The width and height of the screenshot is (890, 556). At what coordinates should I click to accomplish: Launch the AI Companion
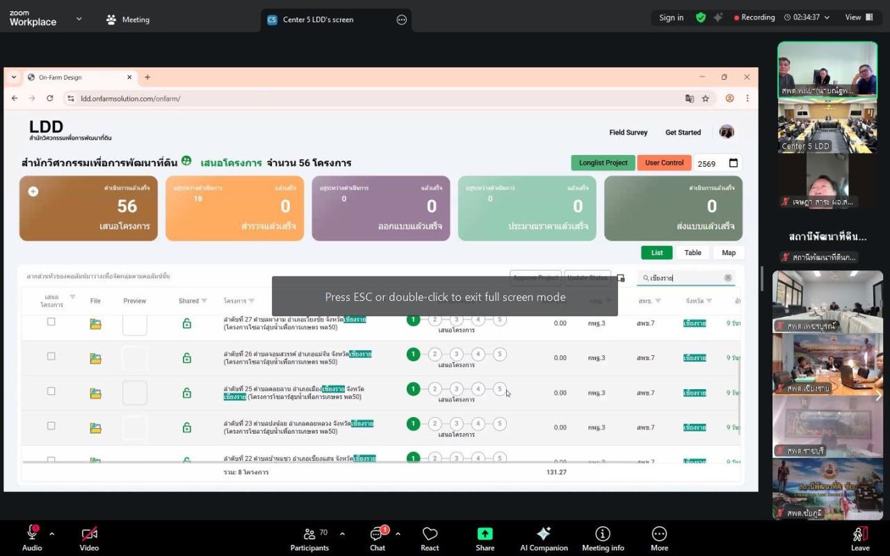(x=544, y=539)
